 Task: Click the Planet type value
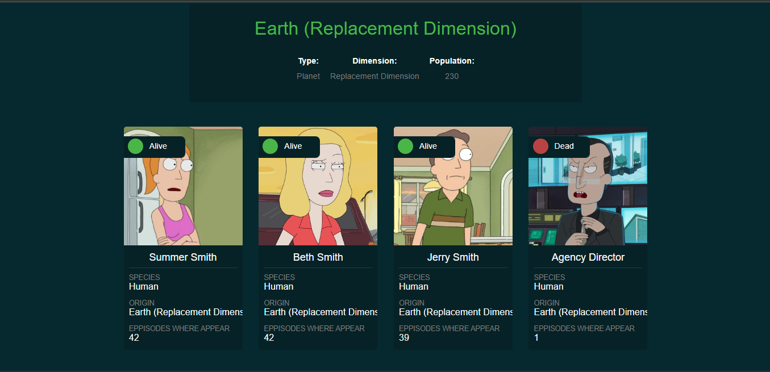click(x=309, y=76)
